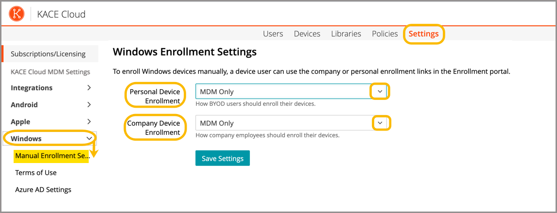Click the Personal Device Enrollment field
557x213 pixels.
pos(283,91)
